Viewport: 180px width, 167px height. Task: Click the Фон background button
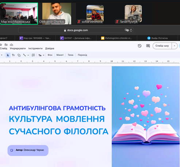tap(50, 55)
